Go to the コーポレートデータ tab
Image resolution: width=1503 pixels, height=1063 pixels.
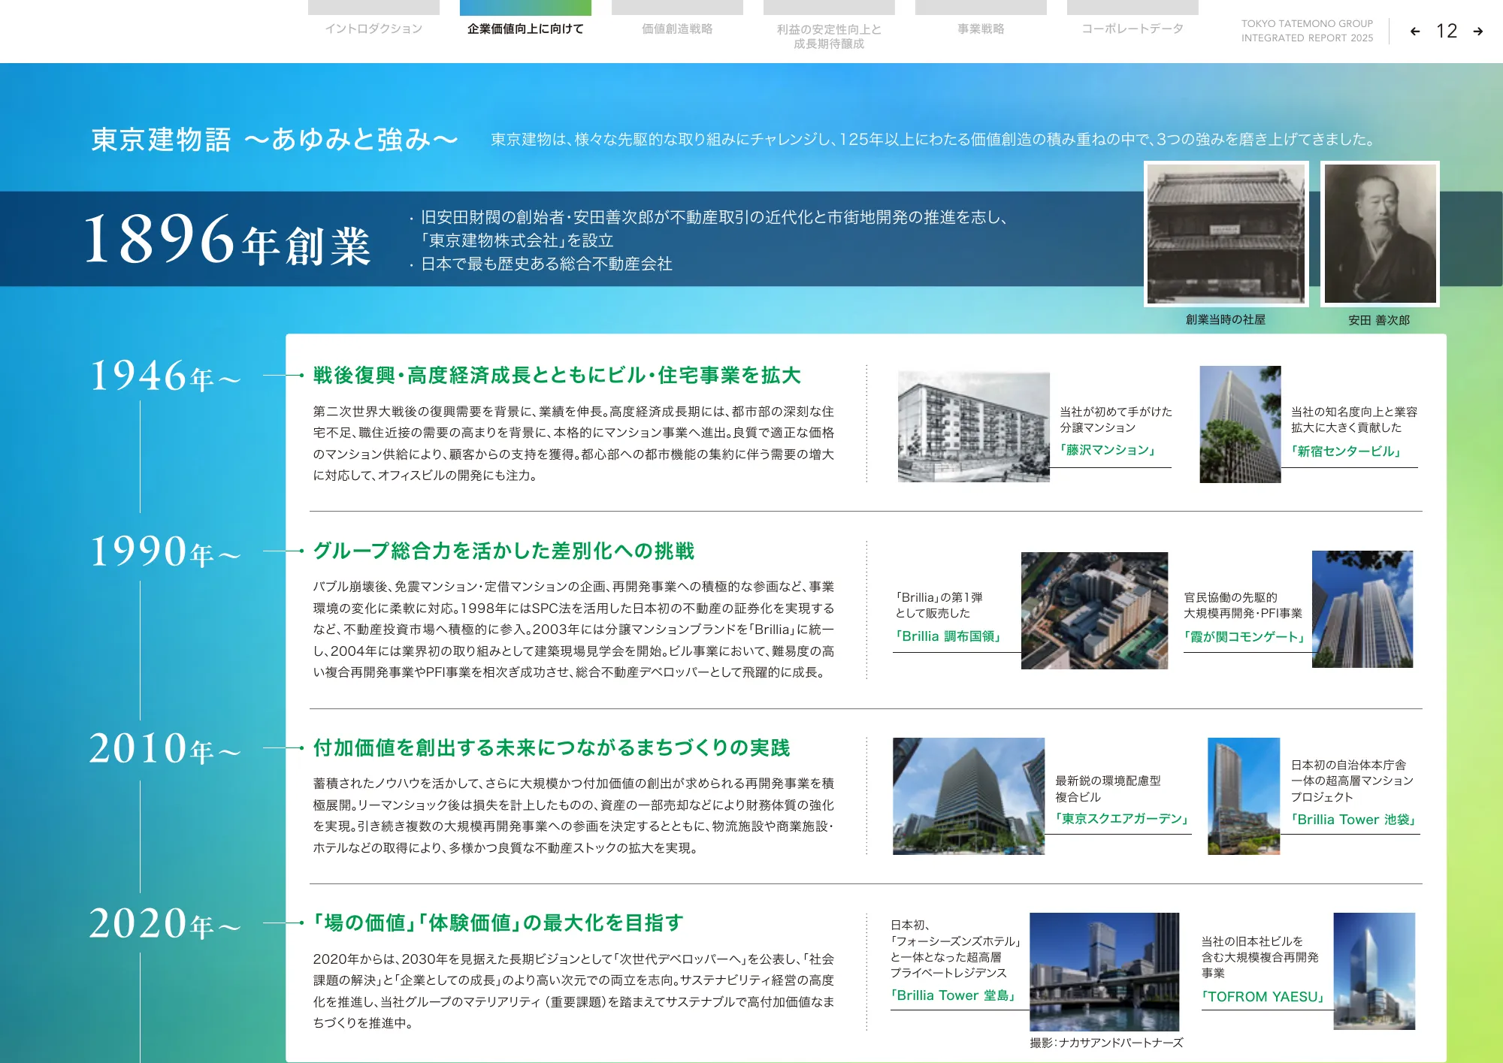(1133, 29)
